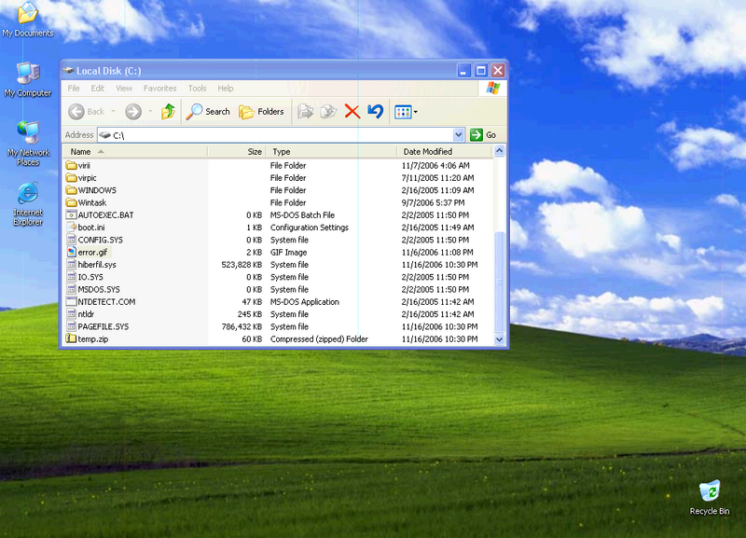
Task: Expand the Back history dropdown arrow
Action: [113, 112]
